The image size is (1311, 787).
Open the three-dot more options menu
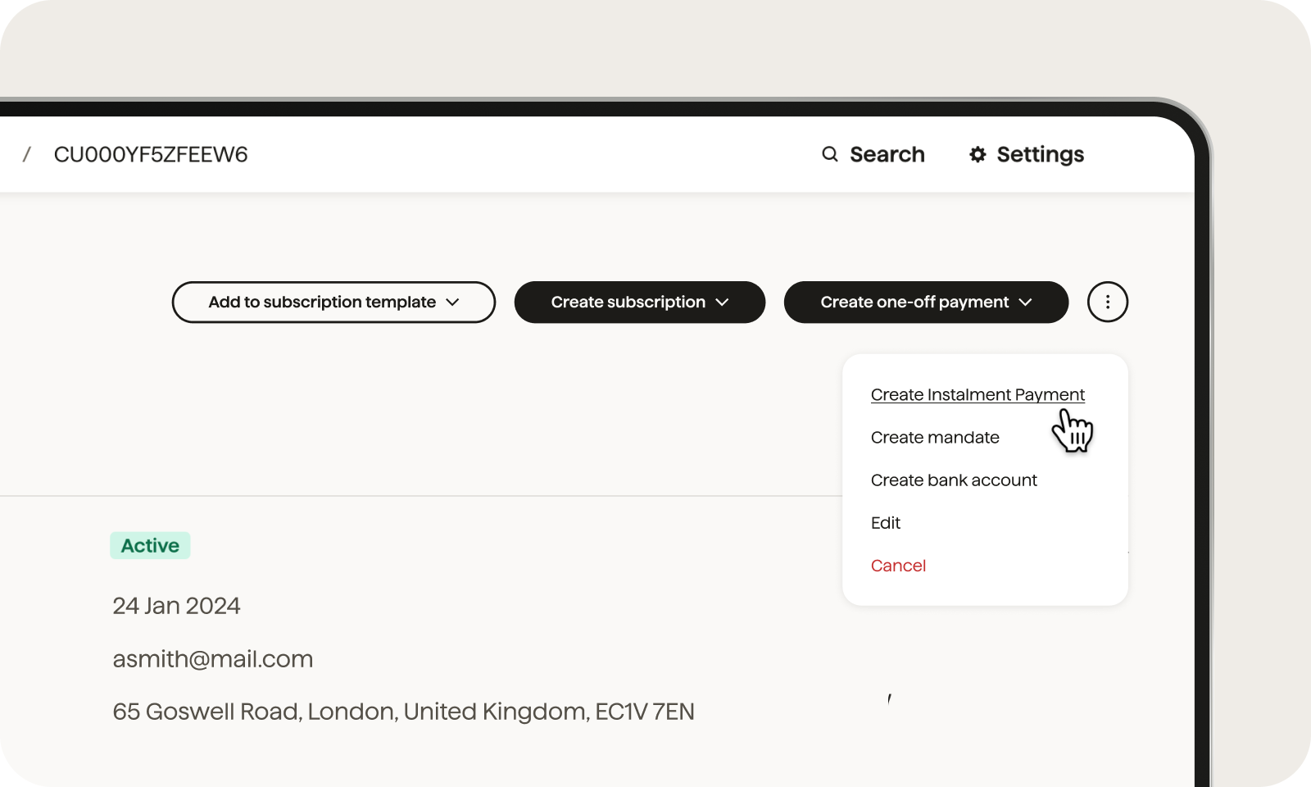[x=1108, y=303]
